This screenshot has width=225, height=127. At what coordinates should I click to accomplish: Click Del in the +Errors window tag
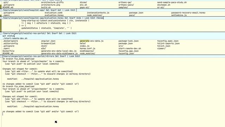57,56
